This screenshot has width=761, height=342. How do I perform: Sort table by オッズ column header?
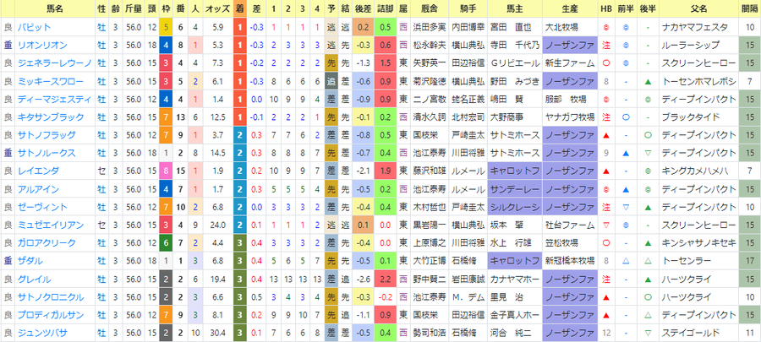point(217,8)
